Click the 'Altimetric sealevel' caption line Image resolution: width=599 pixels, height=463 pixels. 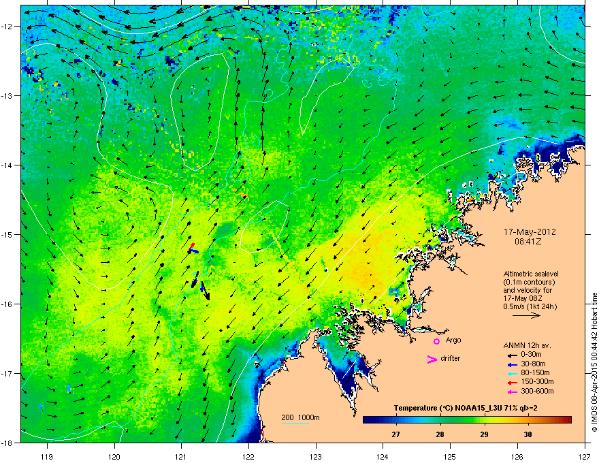pyautogui.click(x=531, y=274)
